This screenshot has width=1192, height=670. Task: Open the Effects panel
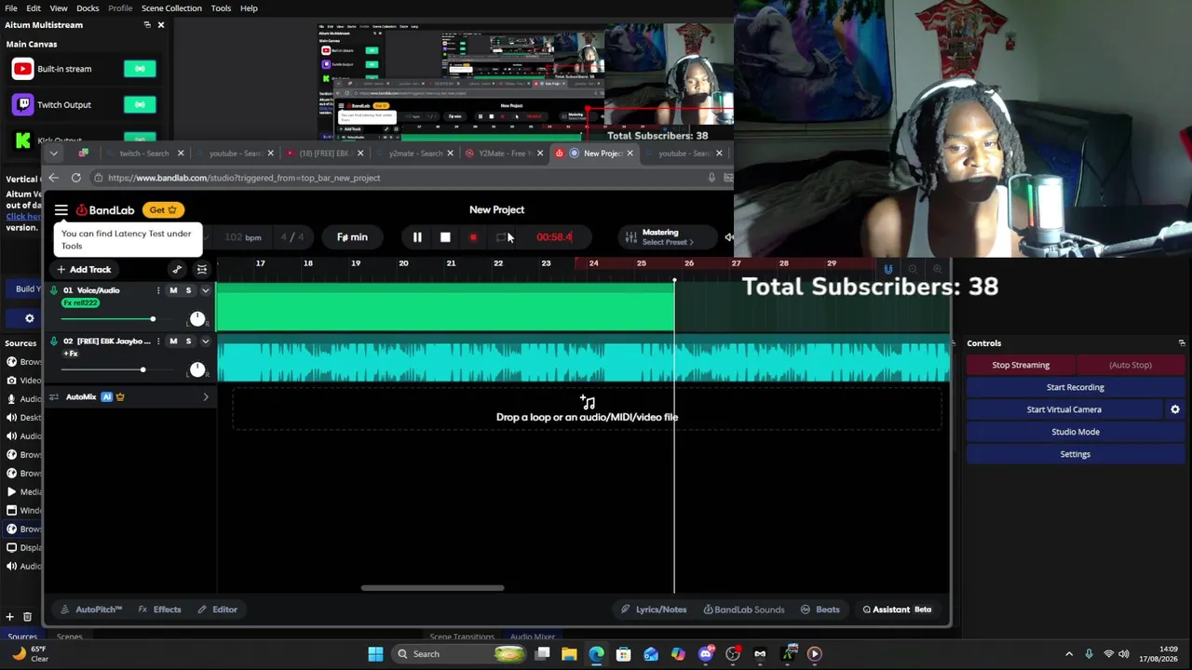point(160,610)
